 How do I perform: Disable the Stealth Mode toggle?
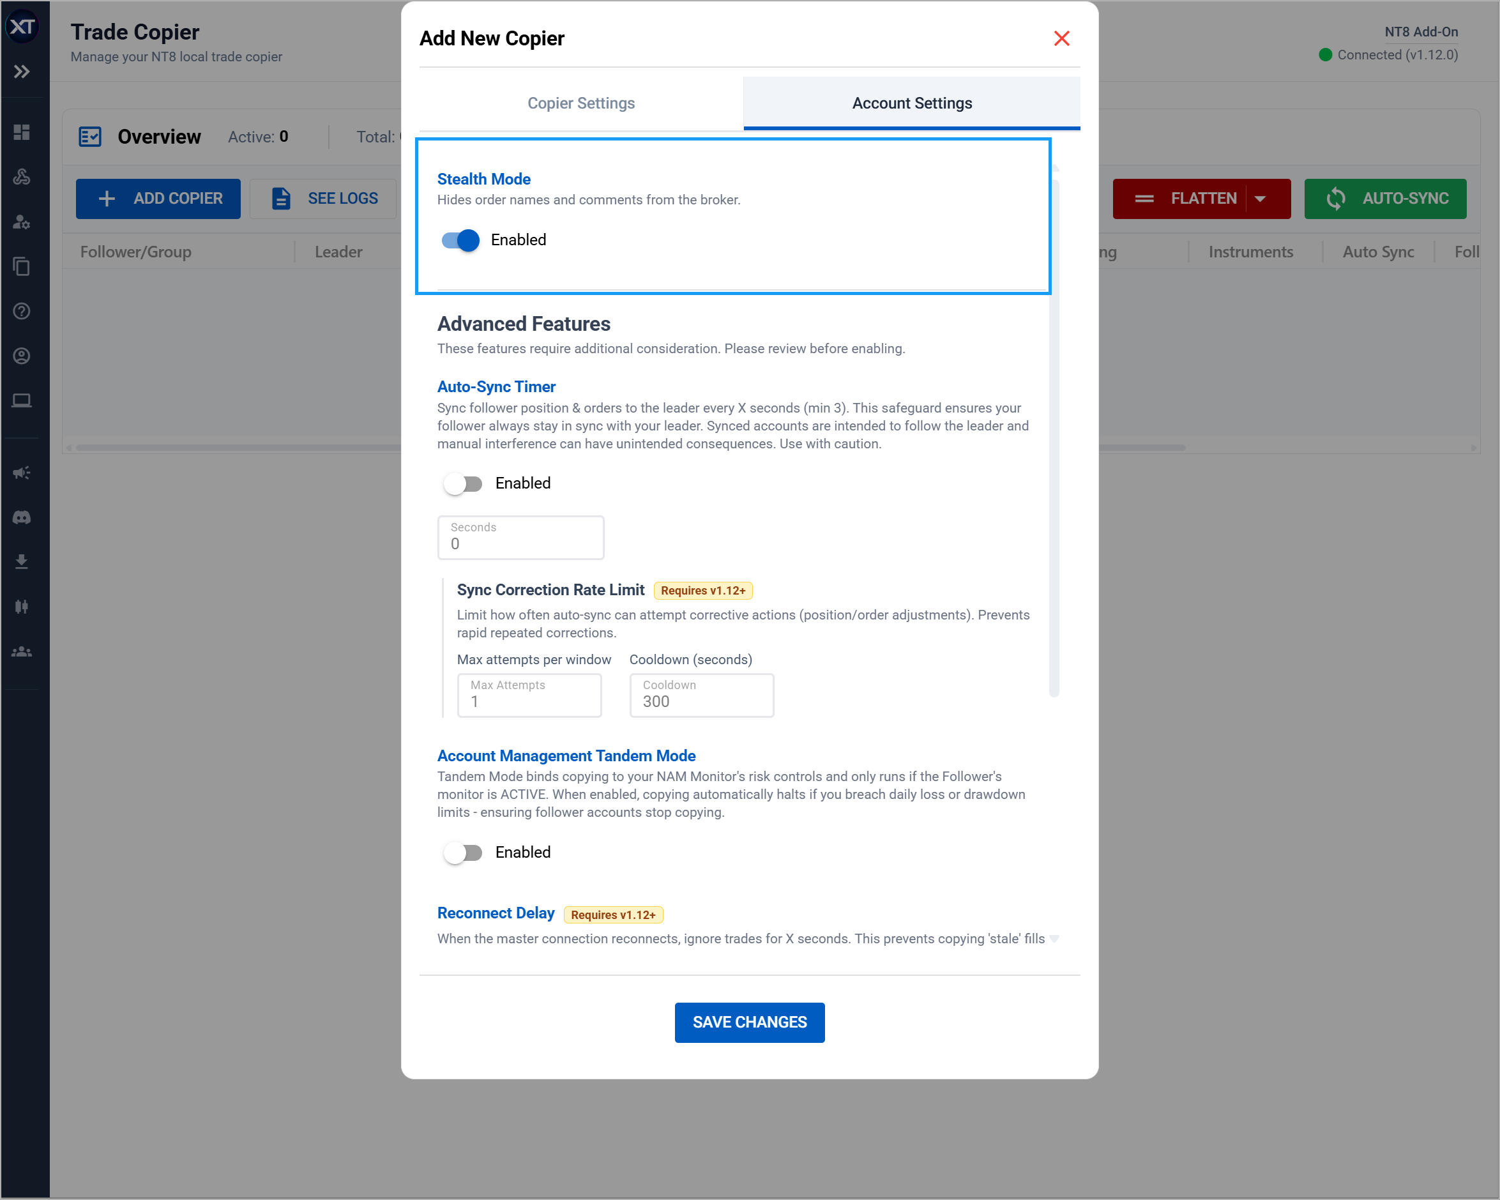point(460,240)
